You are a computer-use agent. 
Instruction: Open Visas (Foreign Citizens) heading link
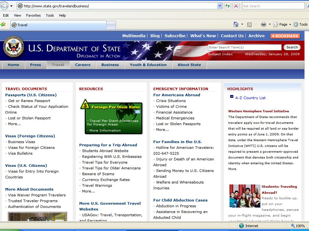pos(30,136)
